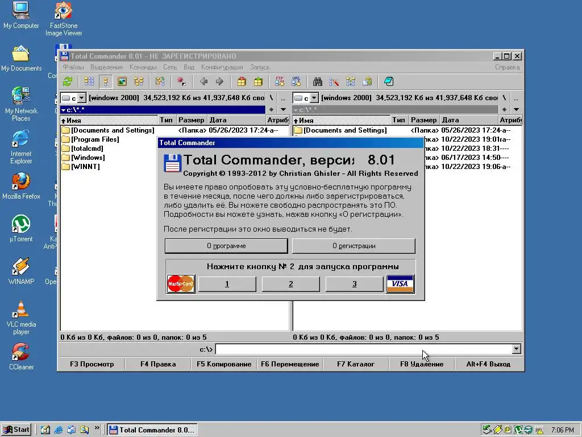Open the Сеть menu

pyautogui.click(x=170, y=67)
